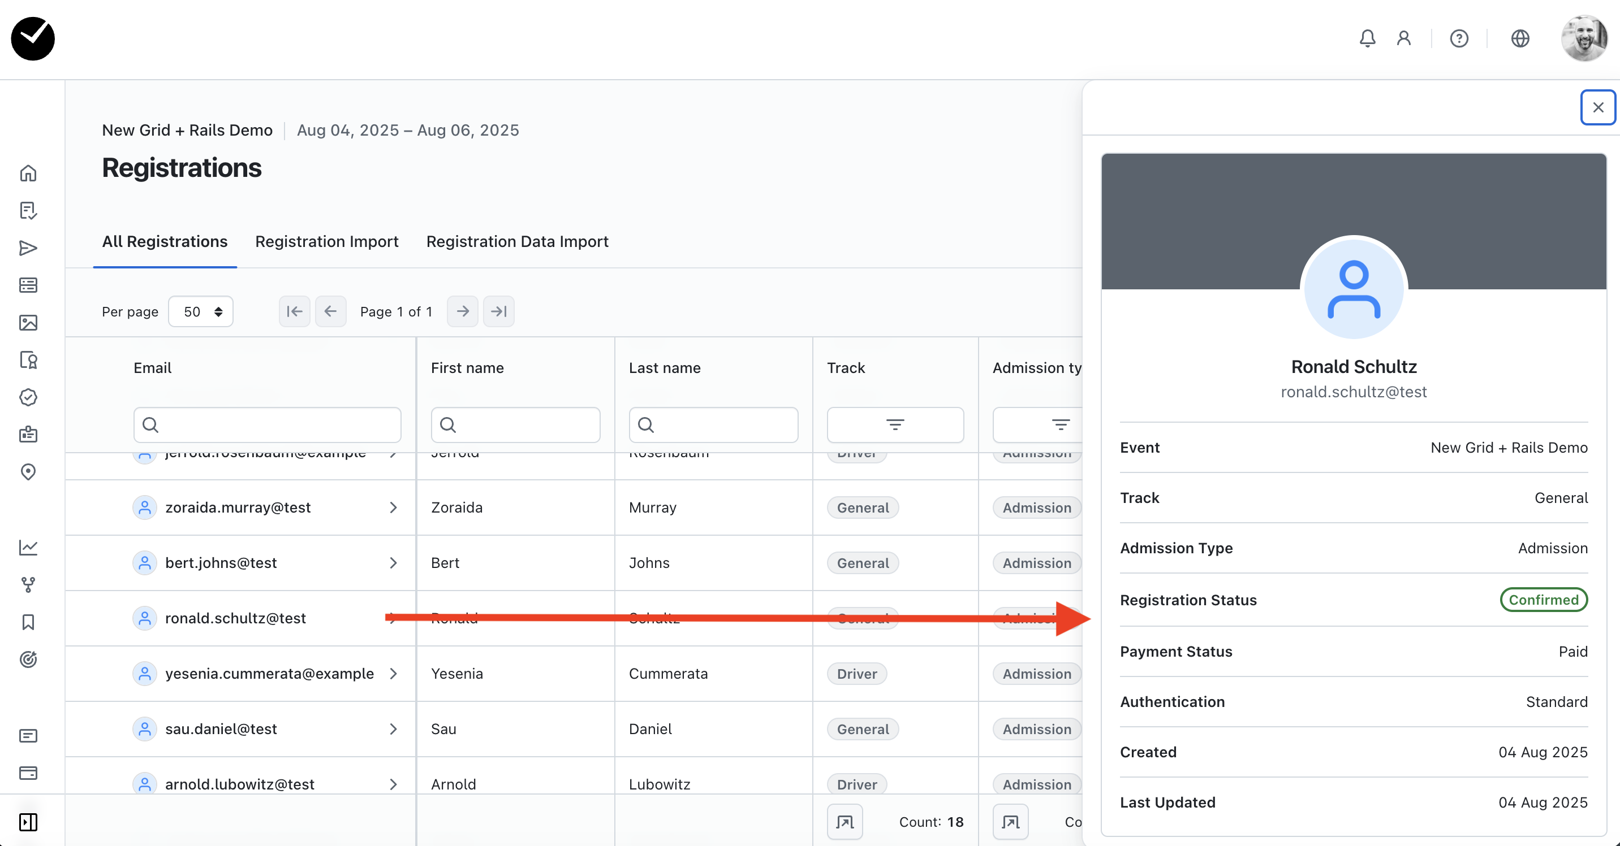The height and width of the screenshot is (846, 1620).
Task: Open the Per page 50 dropdown
Action: (x=201, y=312)
